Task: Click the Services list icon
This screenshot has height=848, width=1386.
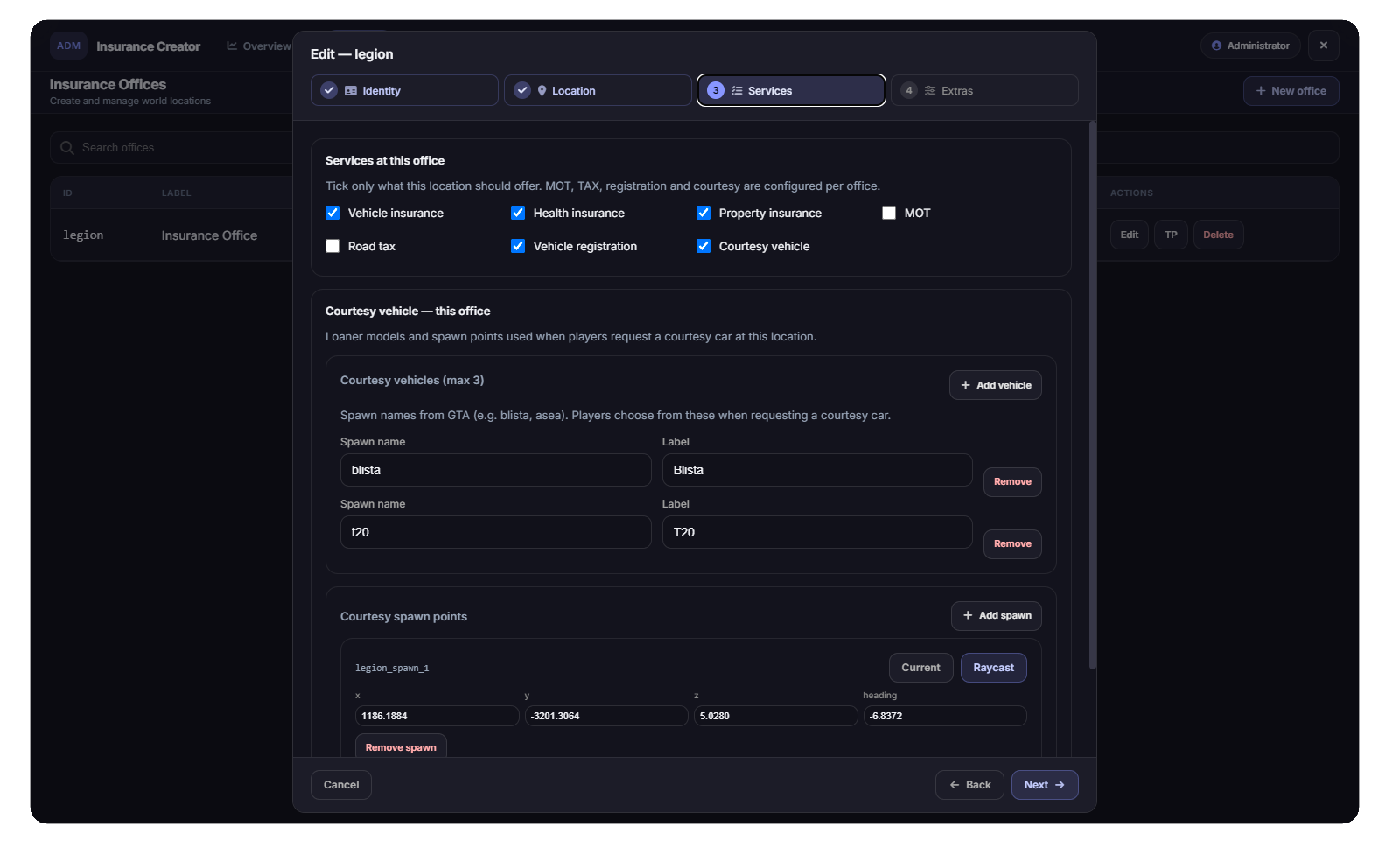Action: pyautogui.click(x=737, y=90)
